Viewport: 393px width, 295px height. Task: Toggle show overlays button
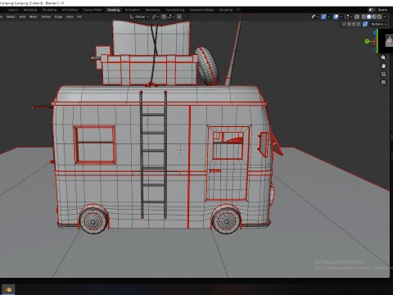[x=336, y=16]
